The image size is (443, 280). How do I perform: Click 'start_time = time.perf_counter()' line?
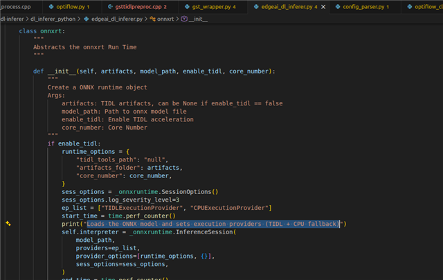[118, 216]
